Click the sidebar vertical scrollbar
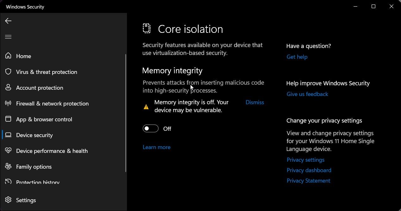This screenshot has height=211, width=401. tap(126, 113)
